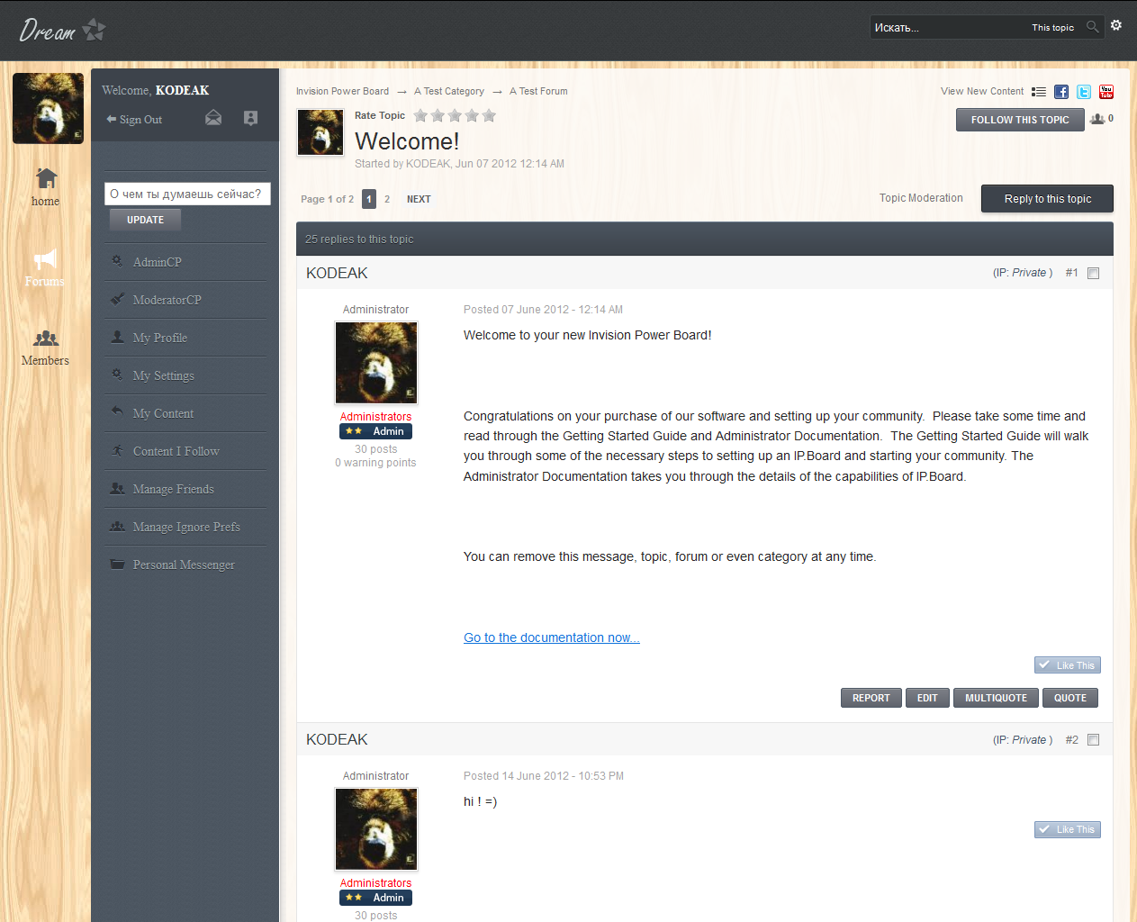1137x922 pixels.
Task: Open the settings gear beside search
Action: (x=1116, y=25)
